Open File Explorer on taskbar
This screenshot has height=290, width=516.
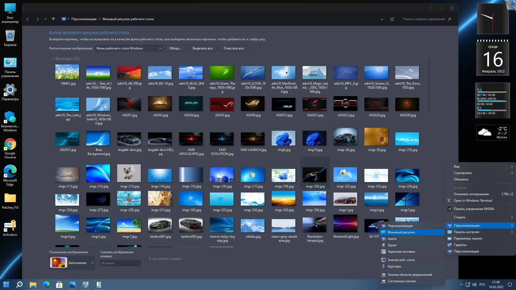coord(33,284)
